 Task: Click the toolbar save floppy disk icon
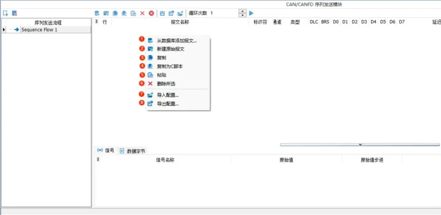162,13
